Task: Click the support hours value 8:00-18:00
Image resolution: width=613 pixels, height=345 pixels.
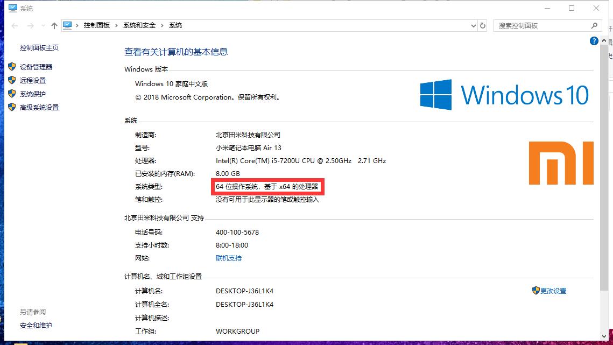Action: [232, 245]
